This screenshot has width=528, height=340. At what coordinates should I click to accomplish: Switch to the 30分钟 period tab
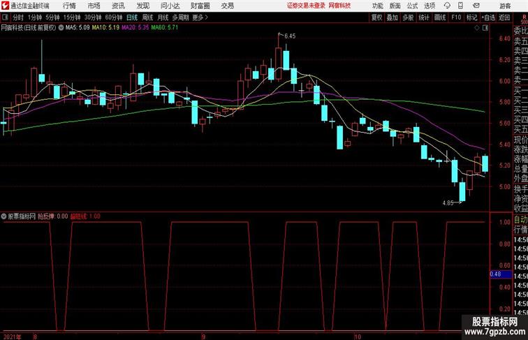pos(93,17)
